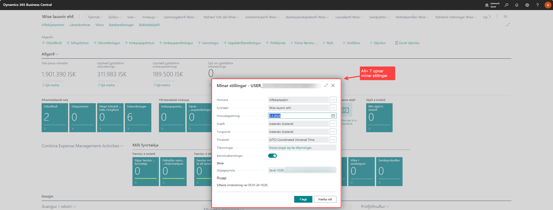Collapse the Aðgerð section
The image size is (553, 210).
coord(50,54)
